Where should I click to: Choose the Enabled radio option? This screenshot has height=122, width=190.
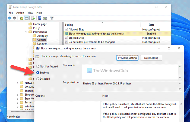(38, 73)
